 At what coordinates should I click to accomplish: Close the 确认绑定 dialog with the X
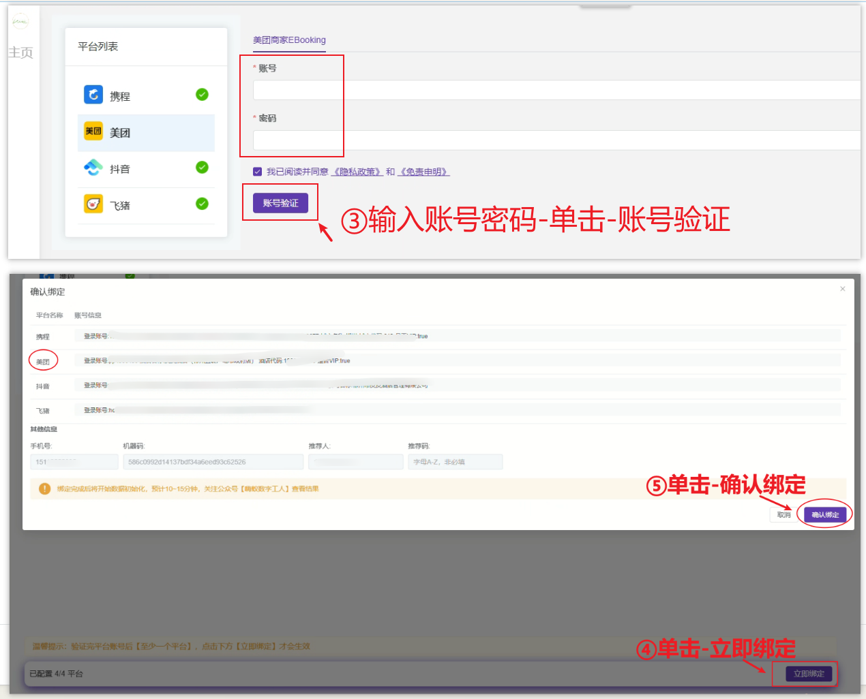[842, 288]
